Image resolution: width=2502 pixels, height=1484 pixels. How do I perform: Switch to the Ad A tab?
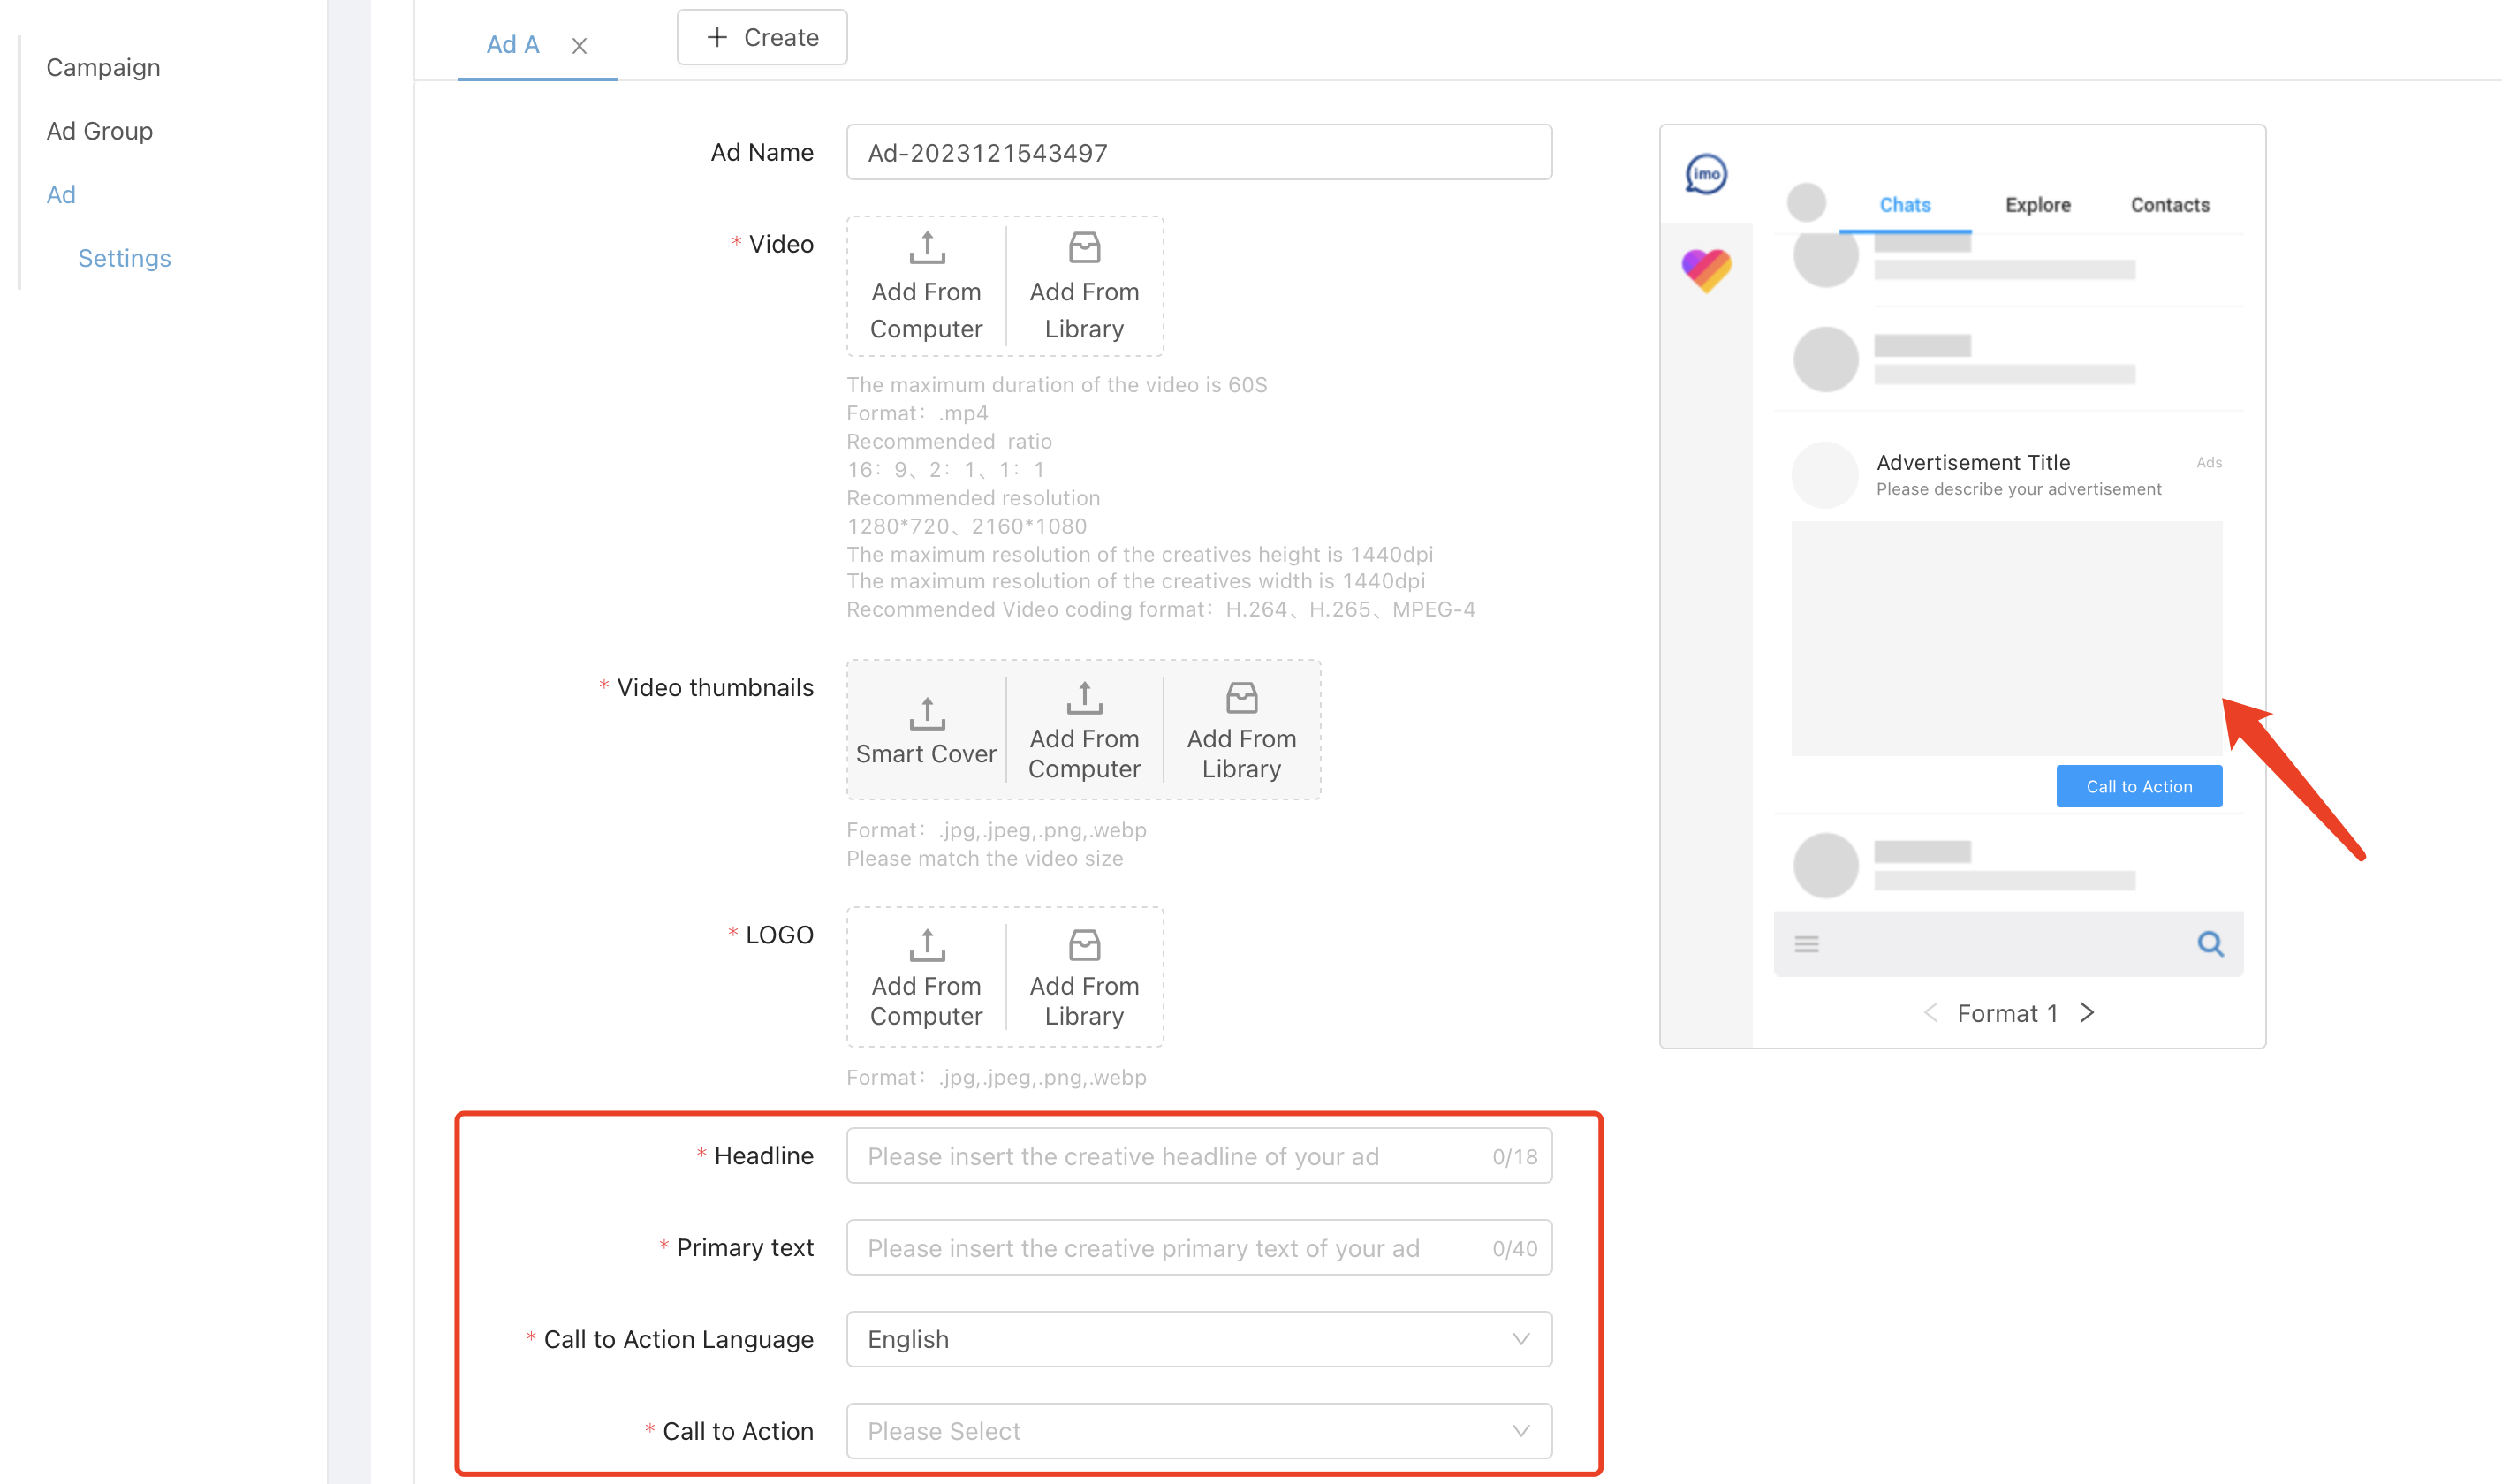tap(513, 45)
